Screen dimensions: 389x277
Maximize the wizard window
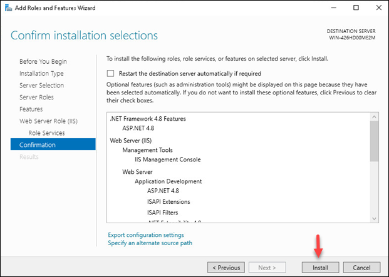pyautogui.click(x=356, y=8)
